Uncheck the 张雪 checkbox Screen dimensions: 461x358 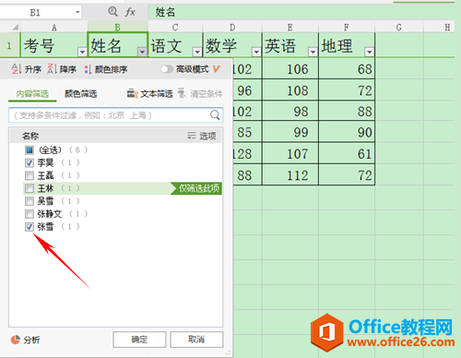point(30,227)
